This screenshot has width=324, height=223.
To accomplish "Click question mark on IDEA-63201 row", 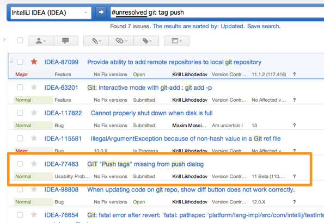I will point(294,100).
